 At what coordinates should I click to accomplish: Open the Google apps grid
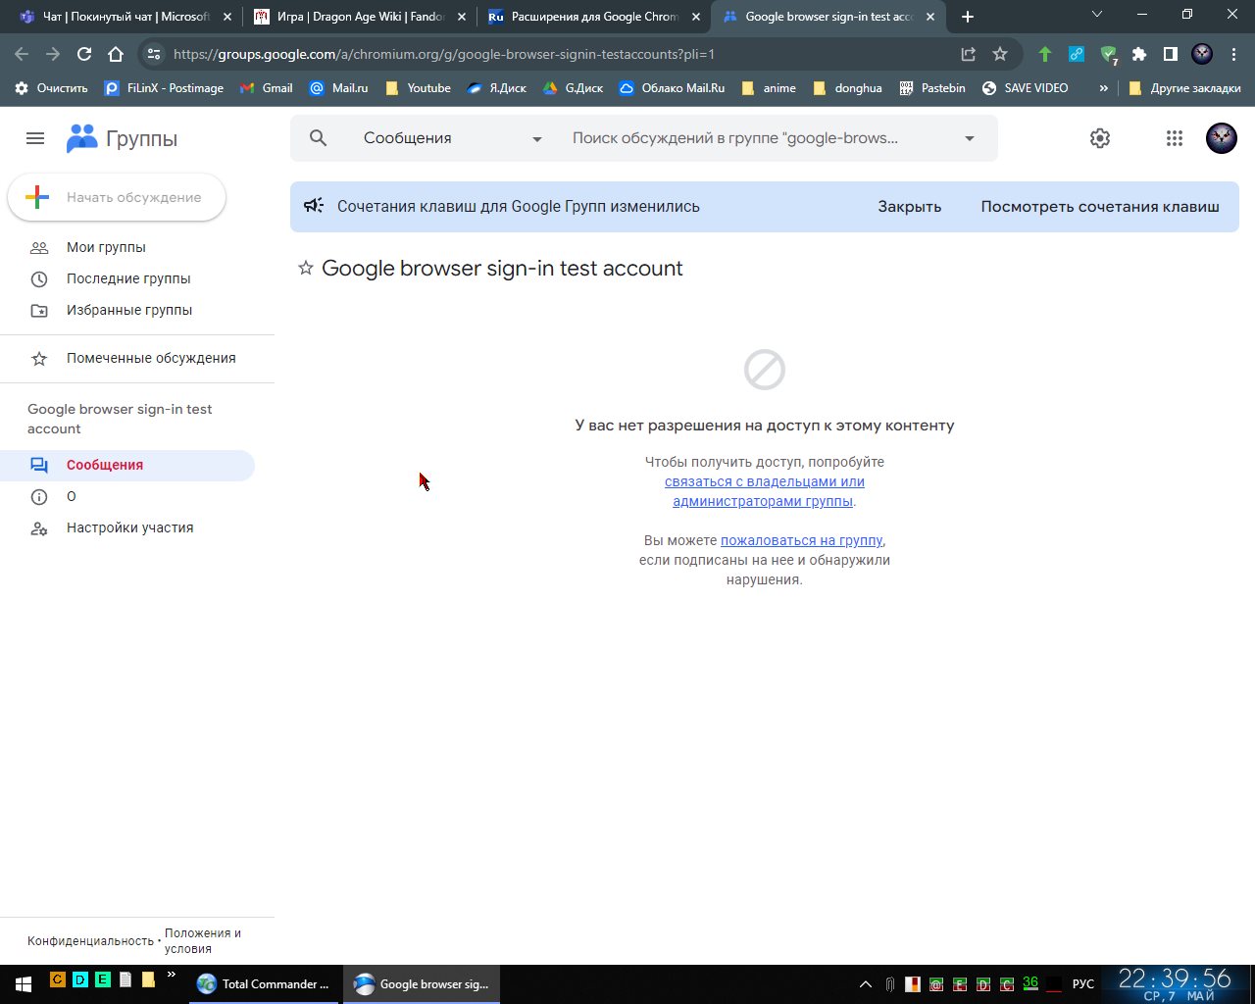pos(1175,138)
